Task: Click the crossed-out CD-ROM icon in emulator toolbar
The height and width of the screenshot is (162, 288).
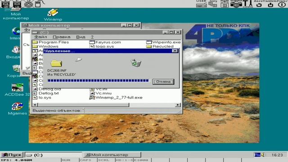Action: click(x=28, y=4)
